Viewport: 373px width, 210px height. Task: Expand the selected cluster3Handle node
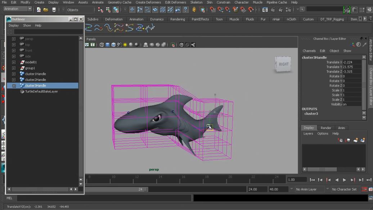point(14,86)
